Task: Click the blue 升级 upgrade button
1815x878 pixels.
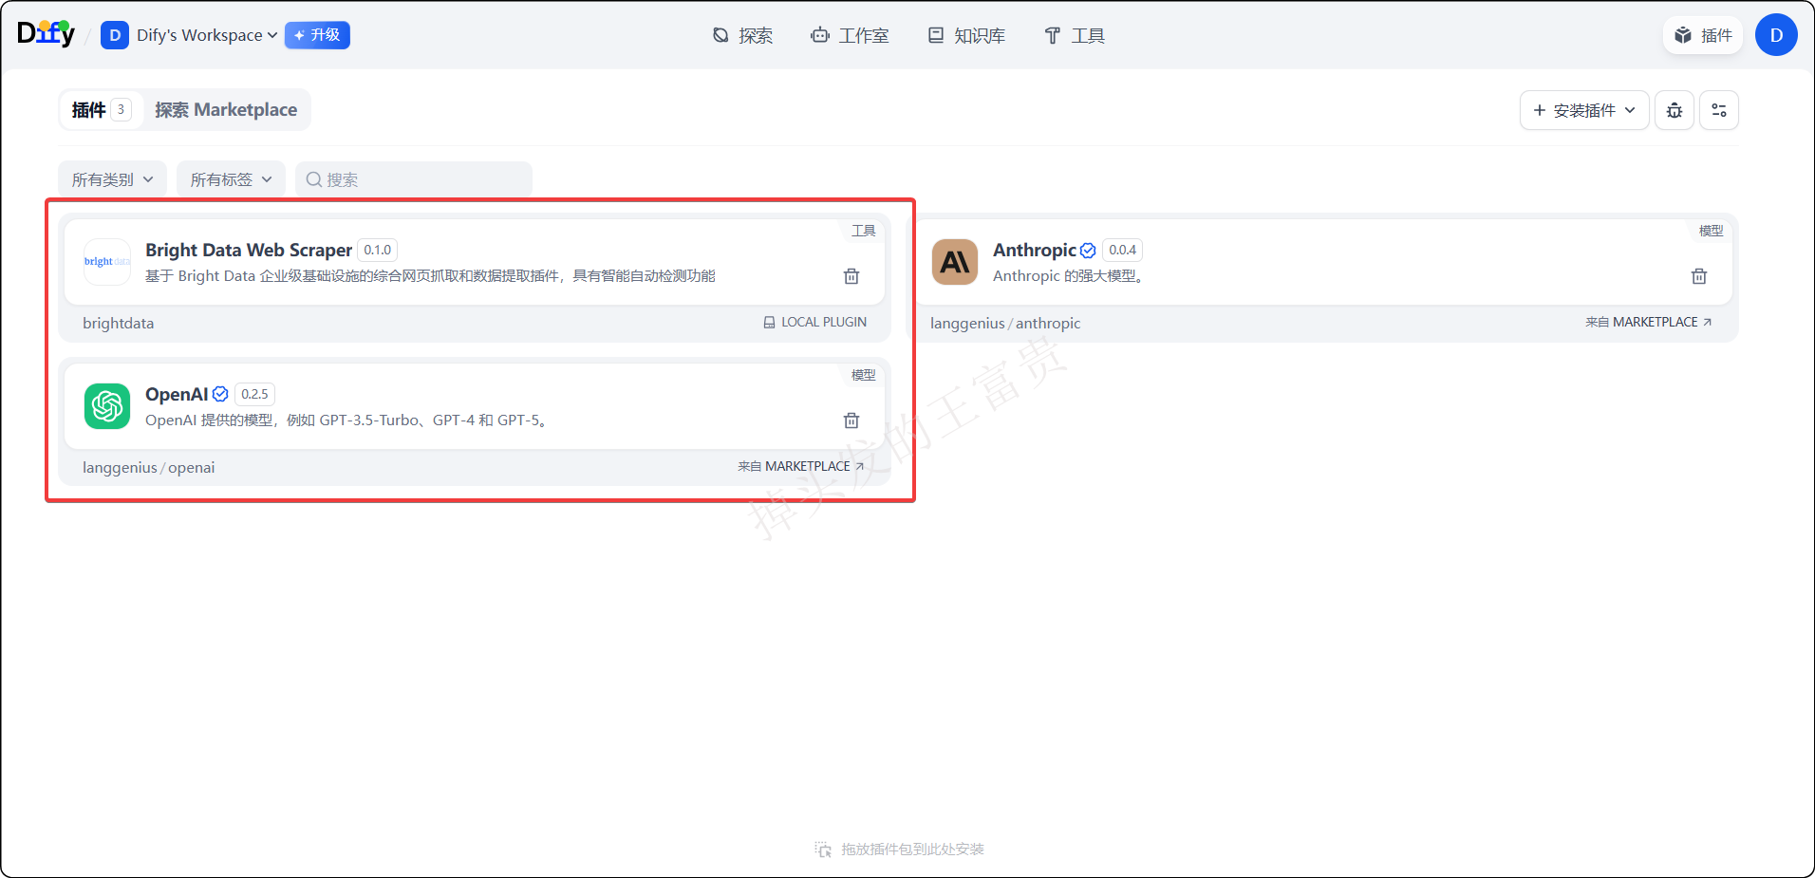Action: click(x=317, y=35)
